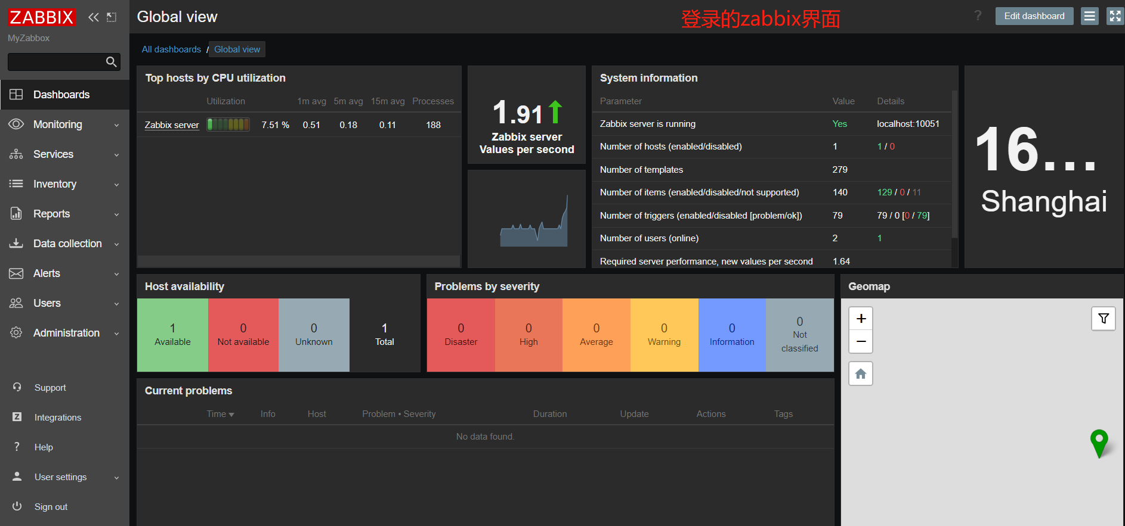Click the Users people icon

click(x=16, y=303)
